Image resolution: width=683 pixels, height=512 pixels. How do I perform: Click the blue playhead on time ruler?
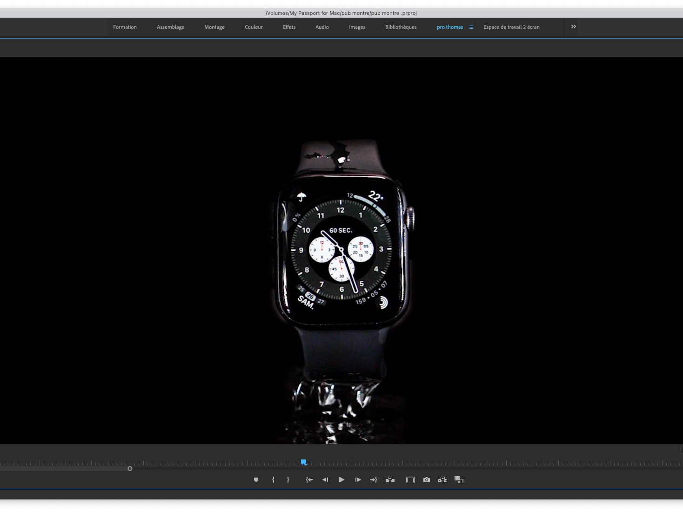coord(303,462)
